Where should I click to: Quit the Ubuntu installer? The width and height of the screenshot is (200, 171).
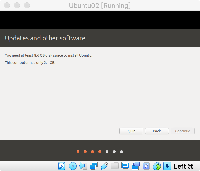(131, 131)
